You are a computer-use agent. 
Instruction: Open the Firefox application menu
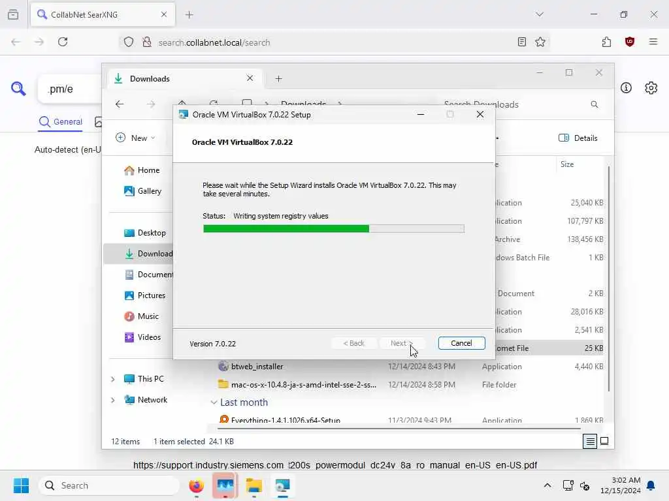click(x=653, y=42)
